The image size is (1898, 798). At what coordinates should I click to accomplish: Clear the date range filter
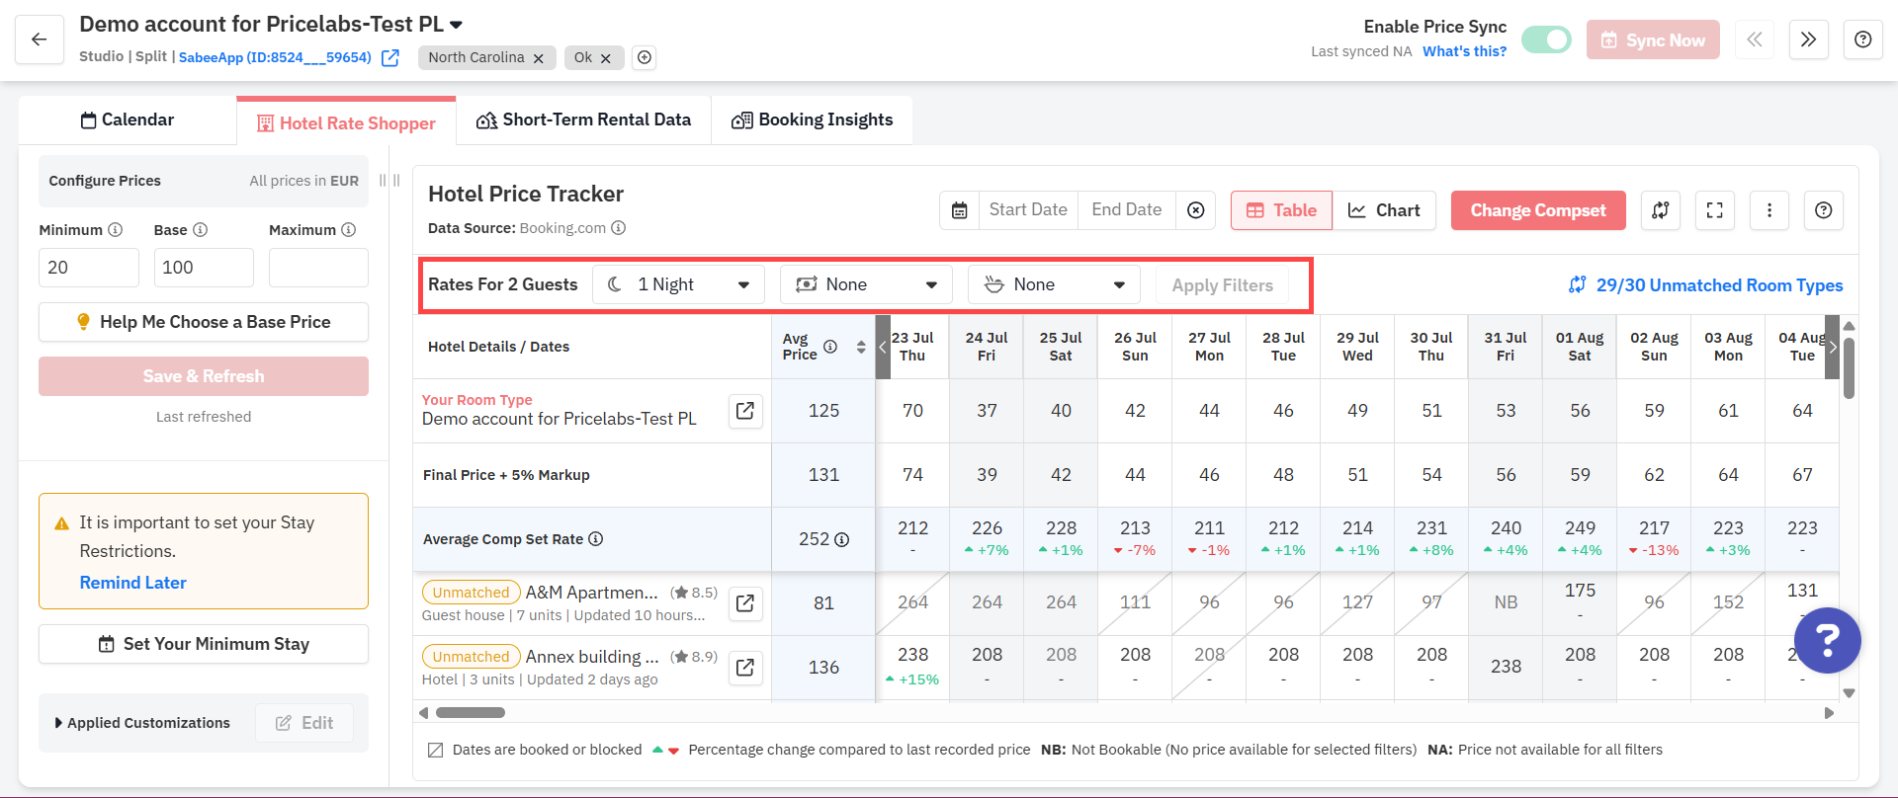point(1196,210)
